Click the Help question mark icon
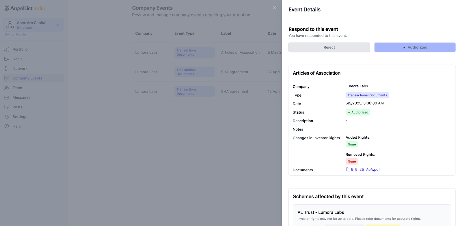Image resolution: width=462 pixels, height=226 pixels. [x=7, y=126]
